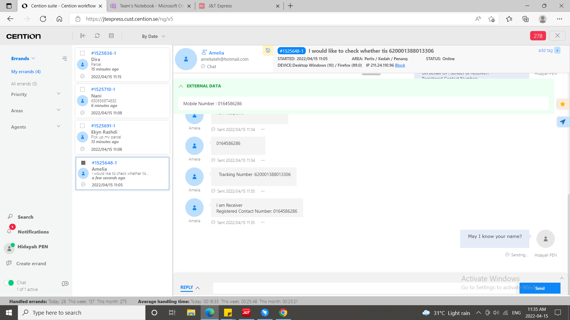Expand the REPLY panel chevron
The image size is (570, 320).
(x=198, y=288)
